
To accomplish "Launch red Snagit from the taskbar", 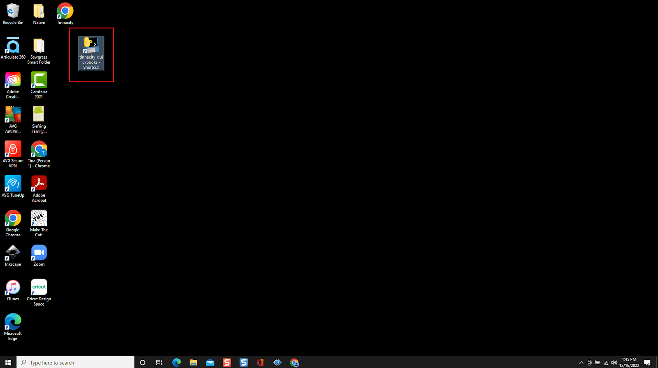I will tap(227, 362).
